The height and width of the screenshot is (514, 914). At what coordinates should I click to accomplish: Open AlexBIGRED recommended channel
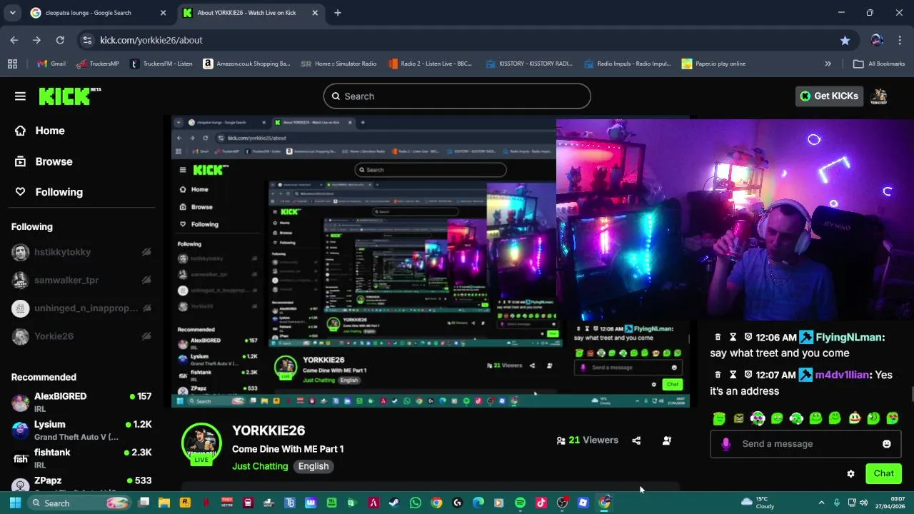tap(81, 401)
